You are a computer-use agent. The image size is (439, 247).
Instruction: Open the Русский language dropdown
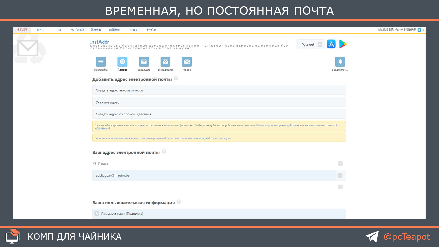310,44
